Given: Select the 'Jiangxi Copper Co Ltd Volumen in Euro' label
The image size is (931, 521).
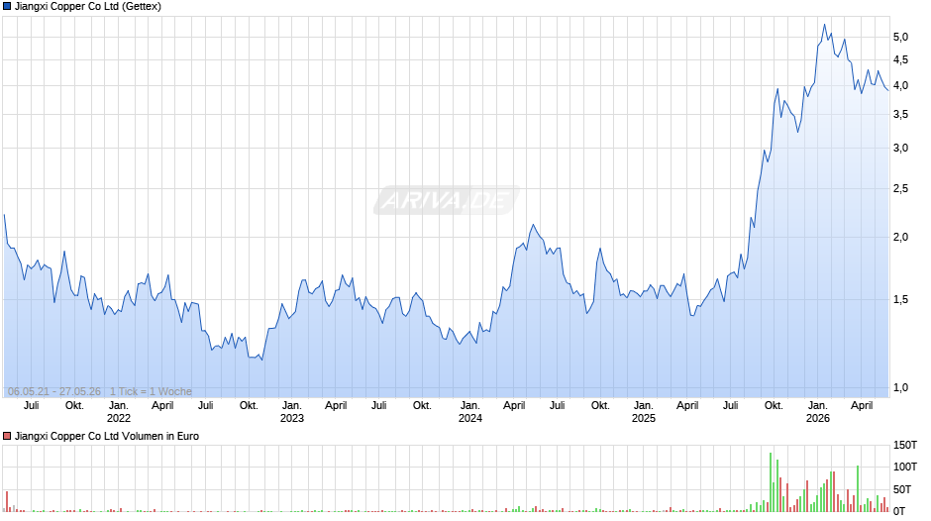Looking at the screenshot, I should 107,436.
